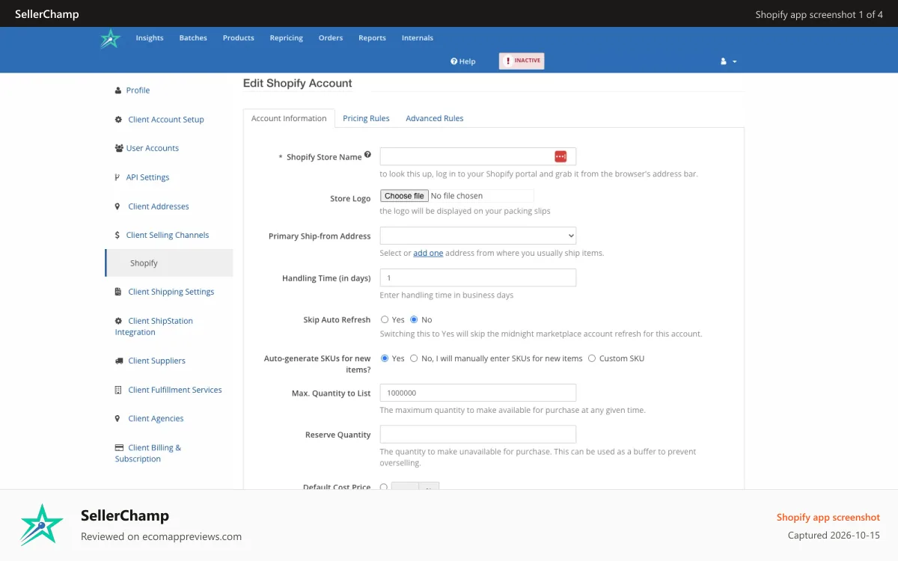Open the Reports menu
This screenshot has width=898, height=561.
pyautogui.click(x=372, y=38)
